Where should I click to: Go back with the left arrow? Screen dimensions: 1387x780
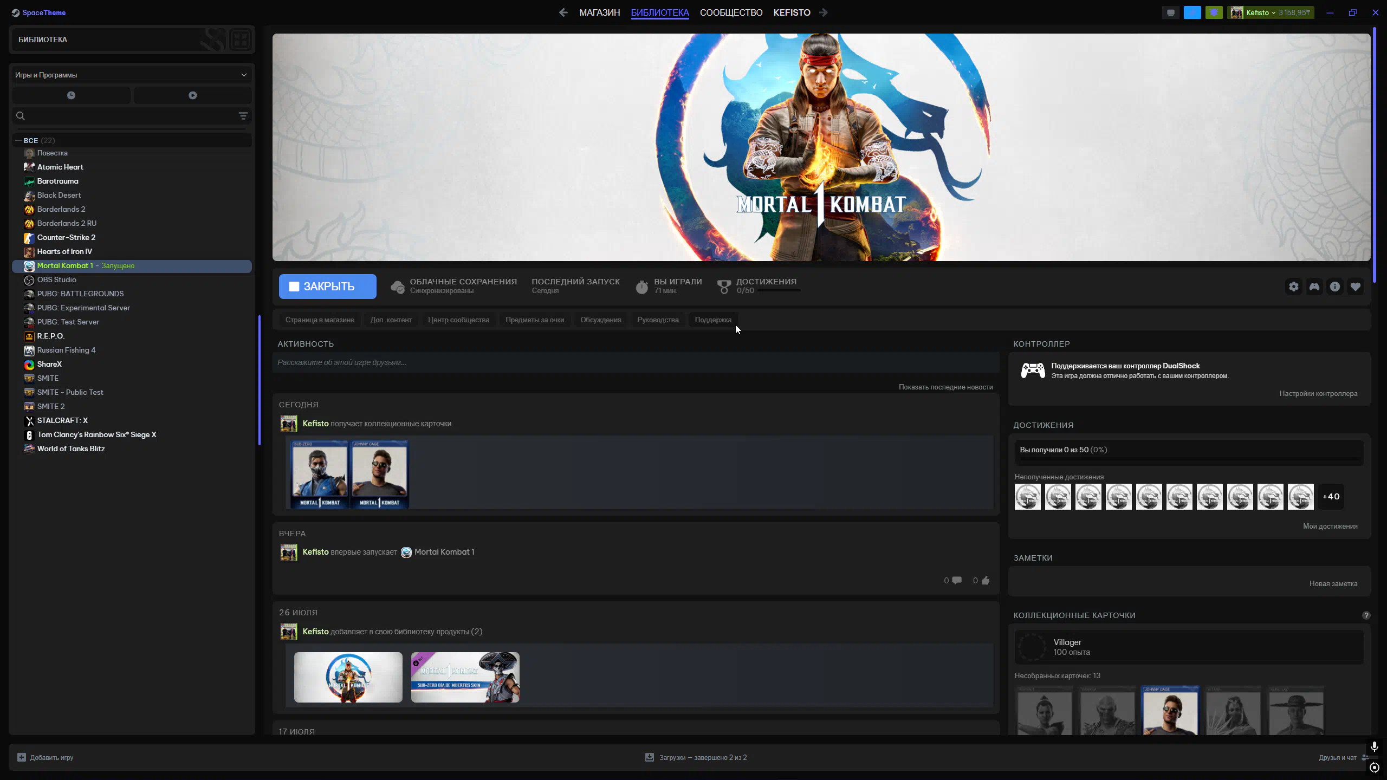563,12
